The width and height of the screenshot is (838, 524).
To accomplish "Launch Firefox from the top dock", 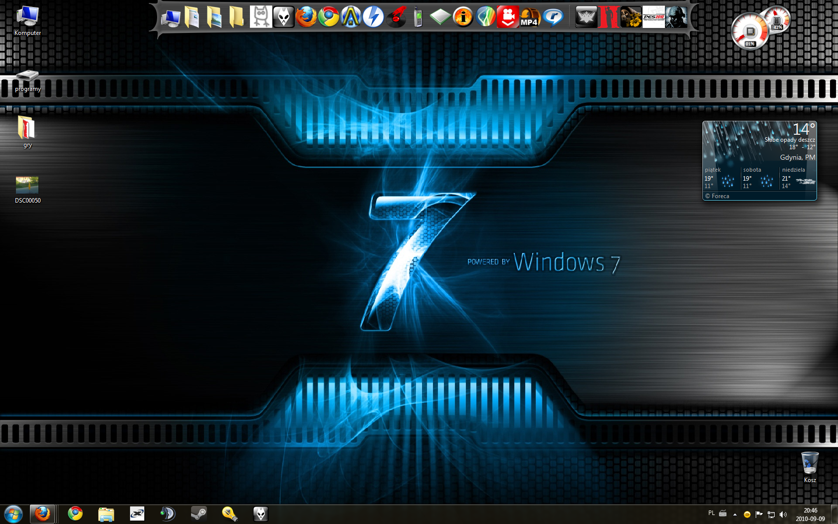I will pos(306,17).
